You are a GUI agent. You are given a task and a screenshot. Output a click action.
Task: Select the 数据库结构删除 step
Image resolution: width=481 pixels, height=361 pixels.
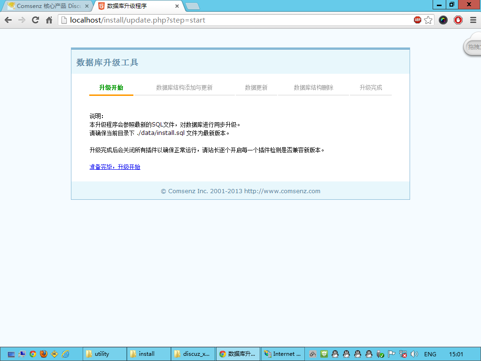click(x=313, y=88)
